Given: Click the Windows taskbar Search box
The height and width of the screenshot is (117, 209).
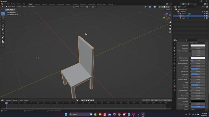Looking at the screenshot, I should [x=81, y=114].
